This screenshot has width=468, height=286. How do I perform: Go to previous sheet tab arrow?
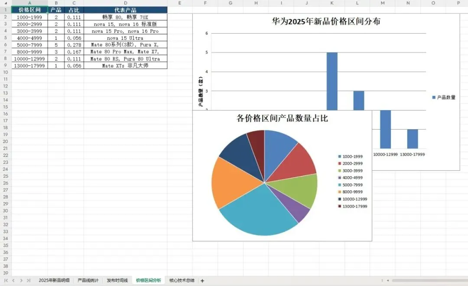[x=13, y=280]
